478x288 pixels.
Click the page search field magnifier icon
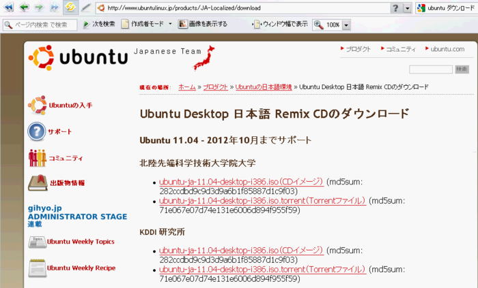[x=8, y=25]
